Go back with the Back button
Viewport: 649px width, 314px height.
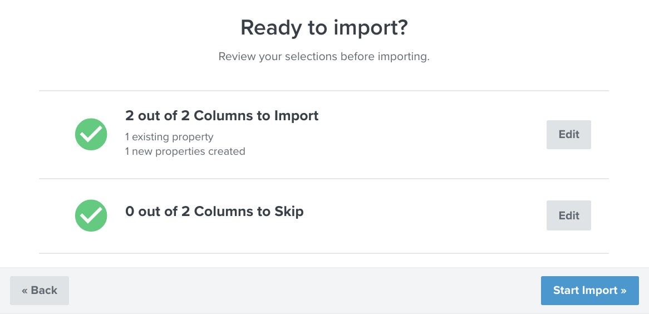coord(40,290)
